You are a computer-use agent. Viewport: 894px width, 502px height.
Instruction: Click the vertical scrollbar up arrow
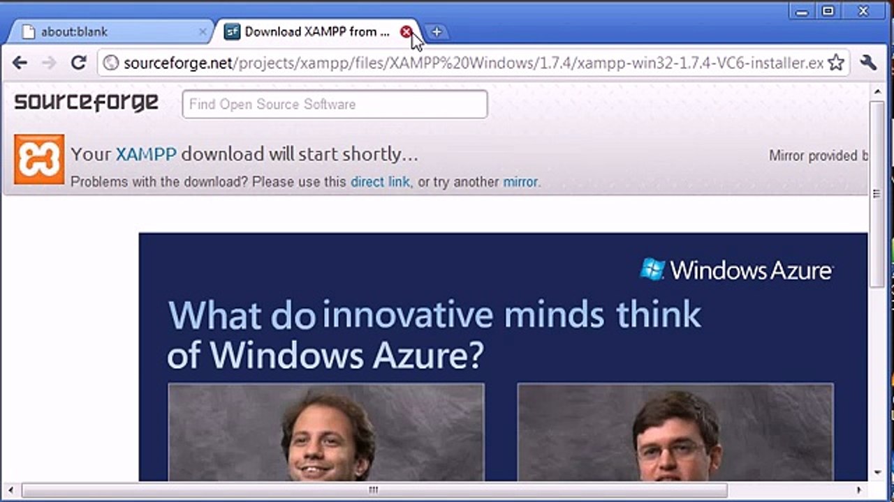click(877, 91)
